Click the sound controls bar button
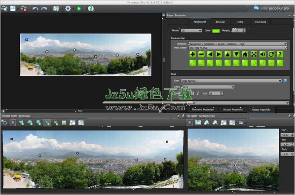295x195 pixels. pyautogui.click(x=262, y=55)
